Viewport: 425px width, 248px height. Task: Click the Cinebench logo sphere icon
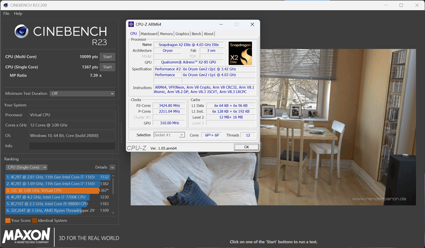(x=21, y=31)
